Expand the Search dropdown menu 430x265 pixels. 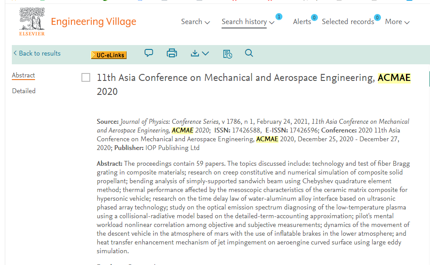[x=195, y=21]
